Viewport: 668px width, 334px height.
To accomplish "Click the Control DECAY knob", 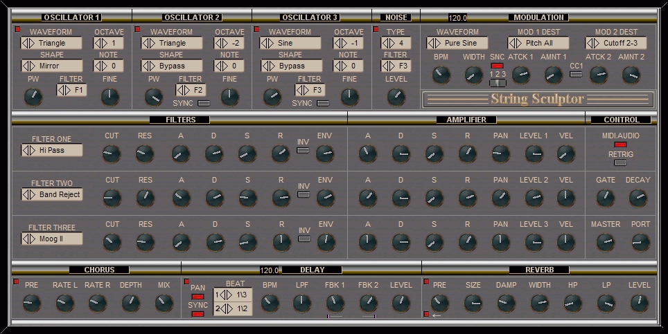I will pyautogui.click(x=638, y=198).
